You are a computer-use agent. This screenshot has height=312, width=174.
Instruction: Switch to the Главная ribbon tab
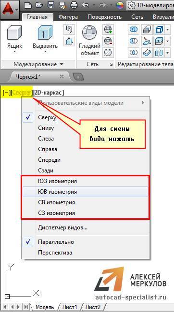tap(37, 17)
